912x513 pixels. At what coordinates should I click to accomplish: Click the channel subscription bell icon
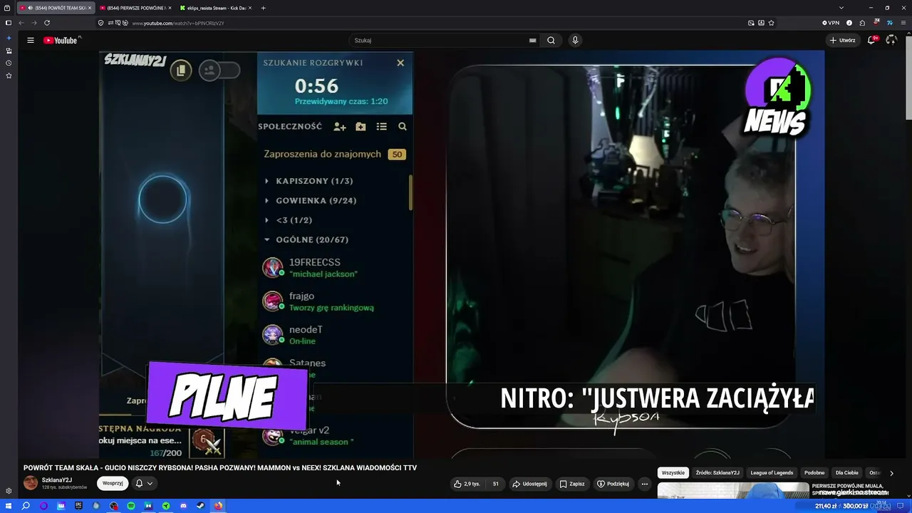pos(139,483)
